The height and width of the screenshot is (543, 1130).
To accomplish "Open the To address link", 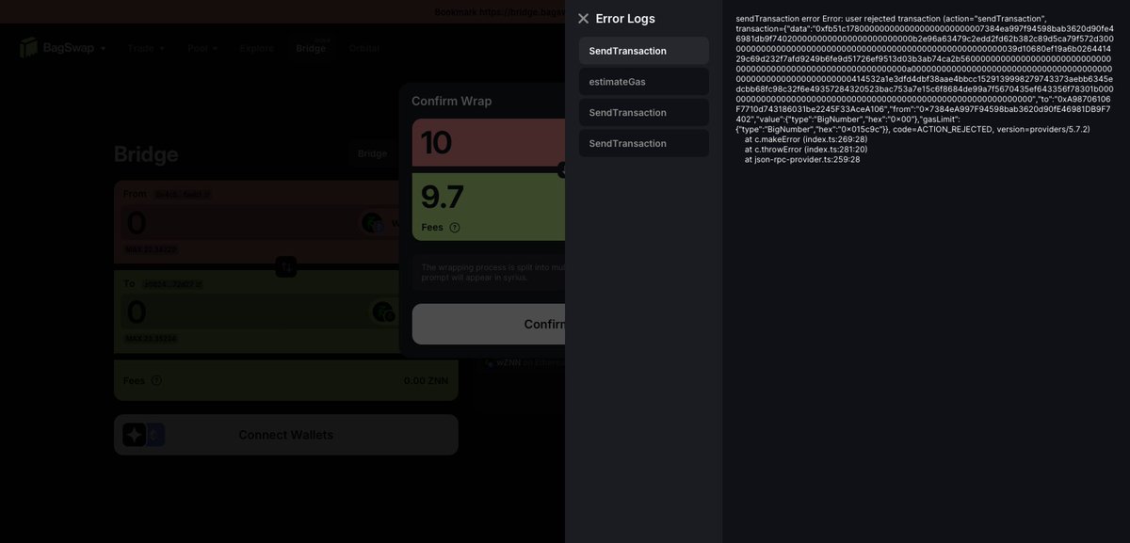I will pyautogui.click(x=172, y=282).
